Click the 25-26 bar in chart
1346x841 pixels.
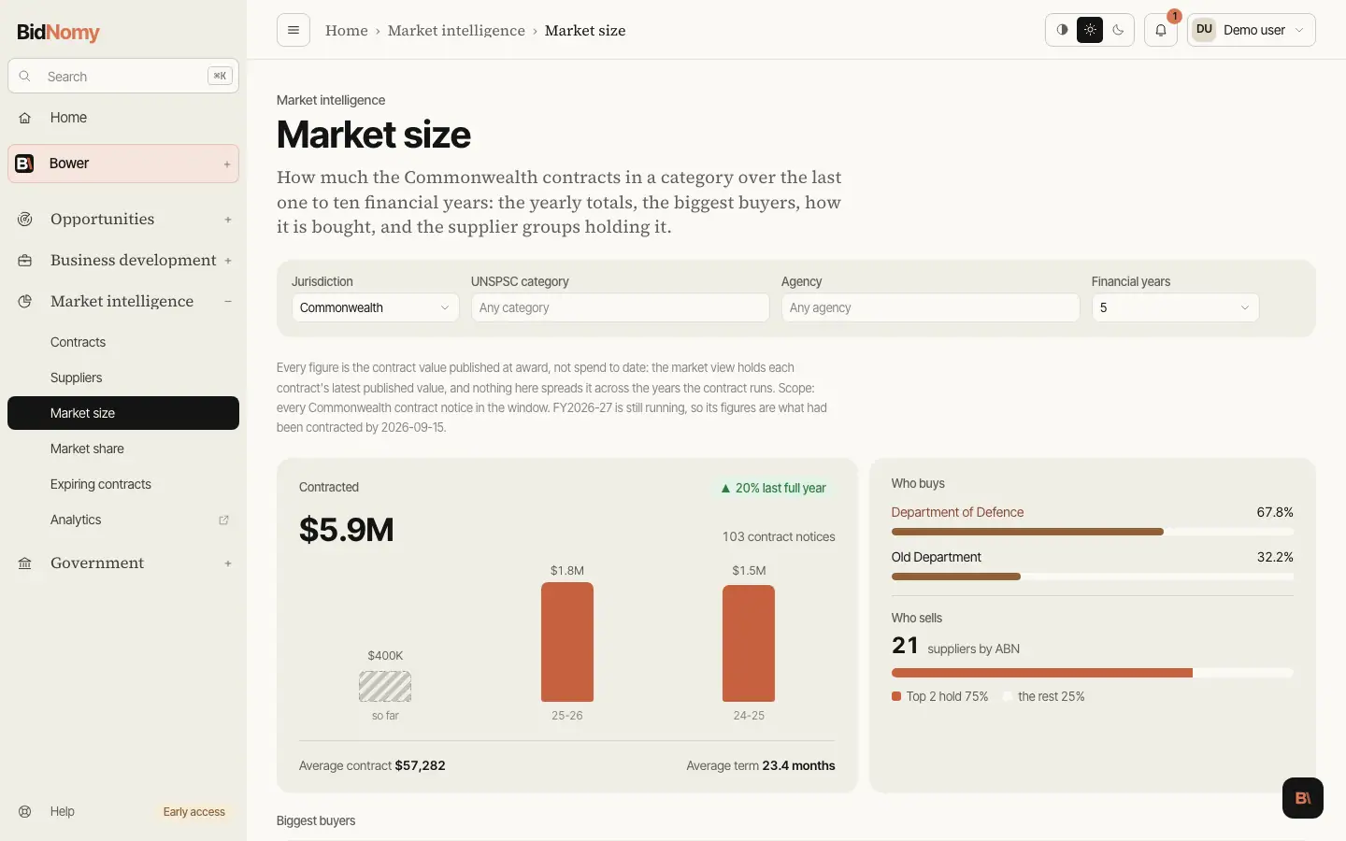click(567, 642)
